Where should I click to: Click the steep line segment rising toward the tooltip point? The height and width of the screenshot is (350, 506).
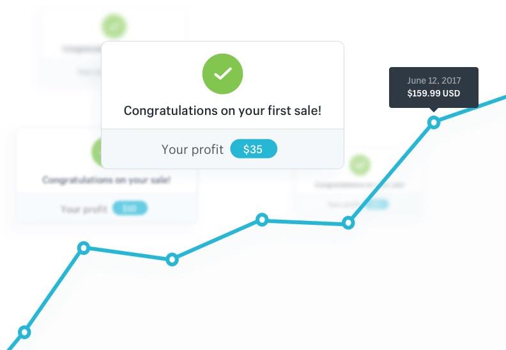click(x=391, y=172)
